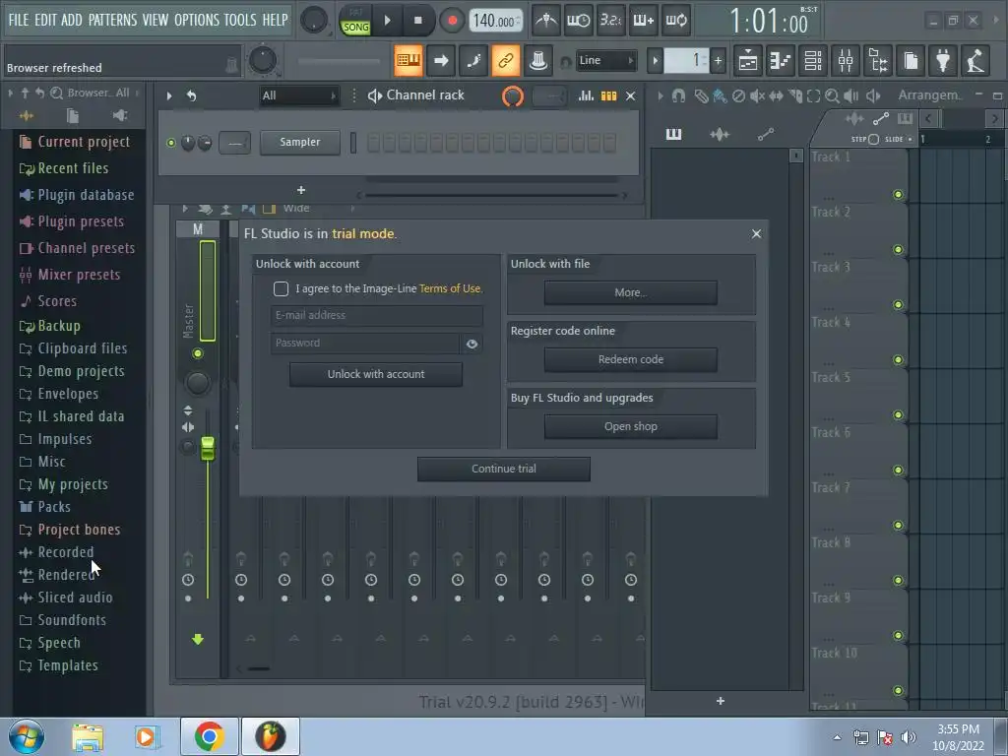
Task: Open the pattern selector arrow menu
Action: [x=655, y=60]
